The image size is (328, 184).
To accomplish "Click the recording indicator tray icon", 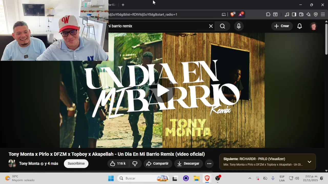I will (x=258, y=178).
